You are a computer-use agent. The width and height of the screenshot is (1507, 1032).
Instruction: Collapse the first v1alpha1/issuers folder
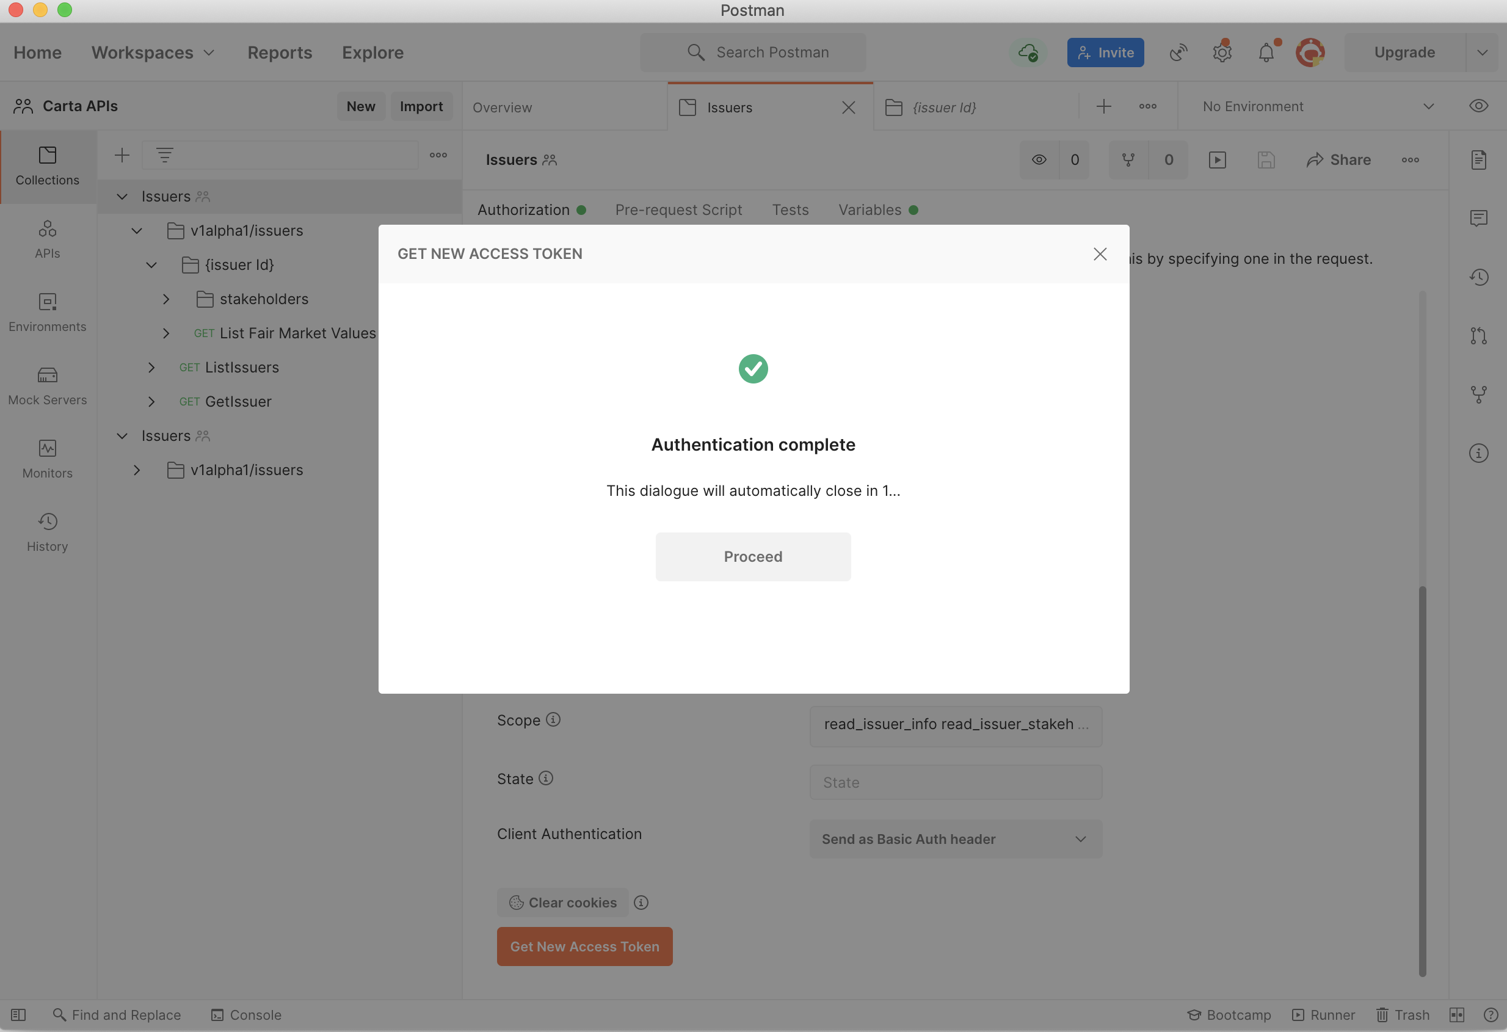pos(137,231)
